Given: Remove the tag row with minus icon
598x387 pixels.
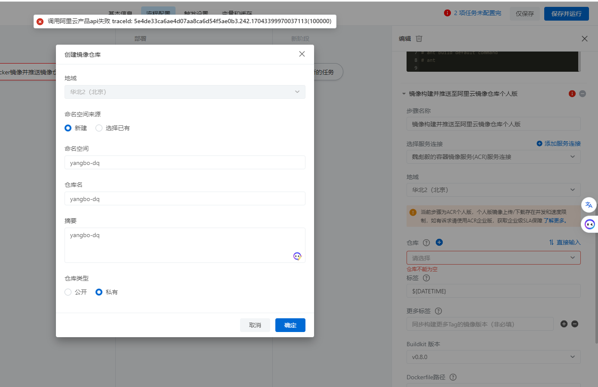Looking at the screenshot, I should (x=575, y=324).
